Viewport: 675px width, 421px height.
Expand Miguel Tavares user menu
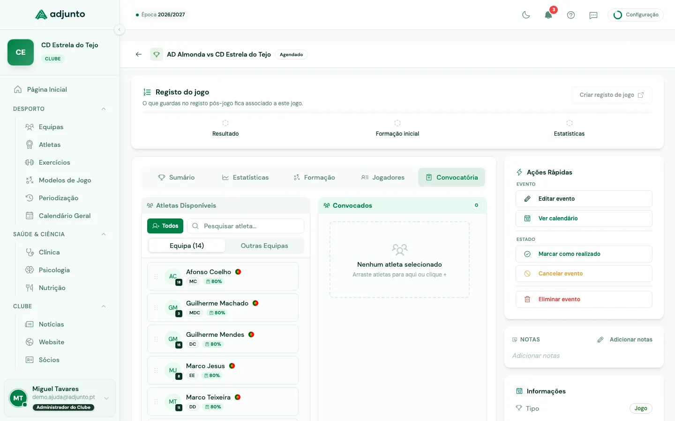click(x=60, y=398)
